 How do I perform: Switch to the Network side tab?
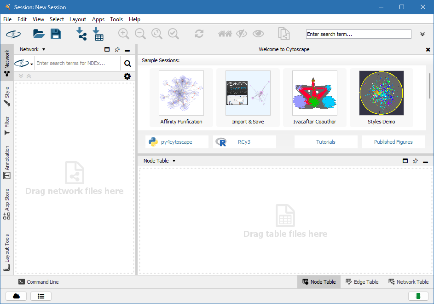coord(7,63)
